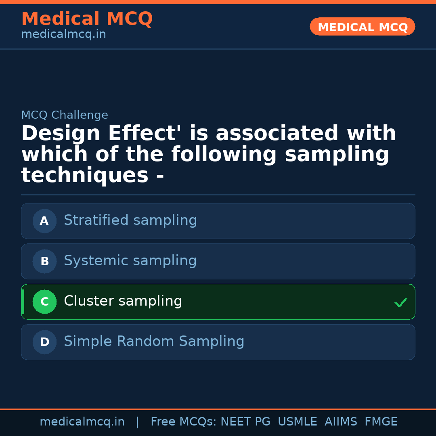Click the green checkmark on Cluster sampling
Viewport: 436px width, 436px height.
tap(400, 302)
